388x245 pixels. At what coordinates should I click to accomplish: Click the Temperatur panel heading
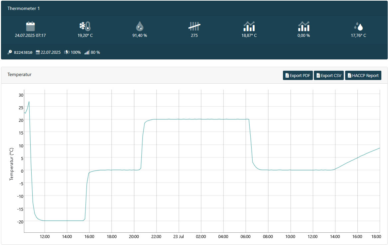point(19,75)
